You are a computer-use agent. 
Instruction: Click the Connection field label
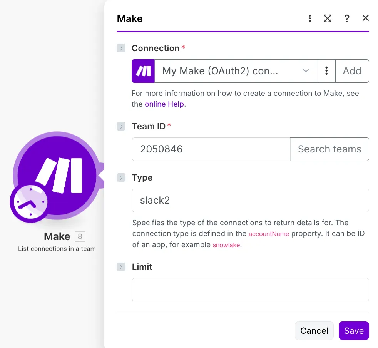pyautogui.click(x=156, y=48)
